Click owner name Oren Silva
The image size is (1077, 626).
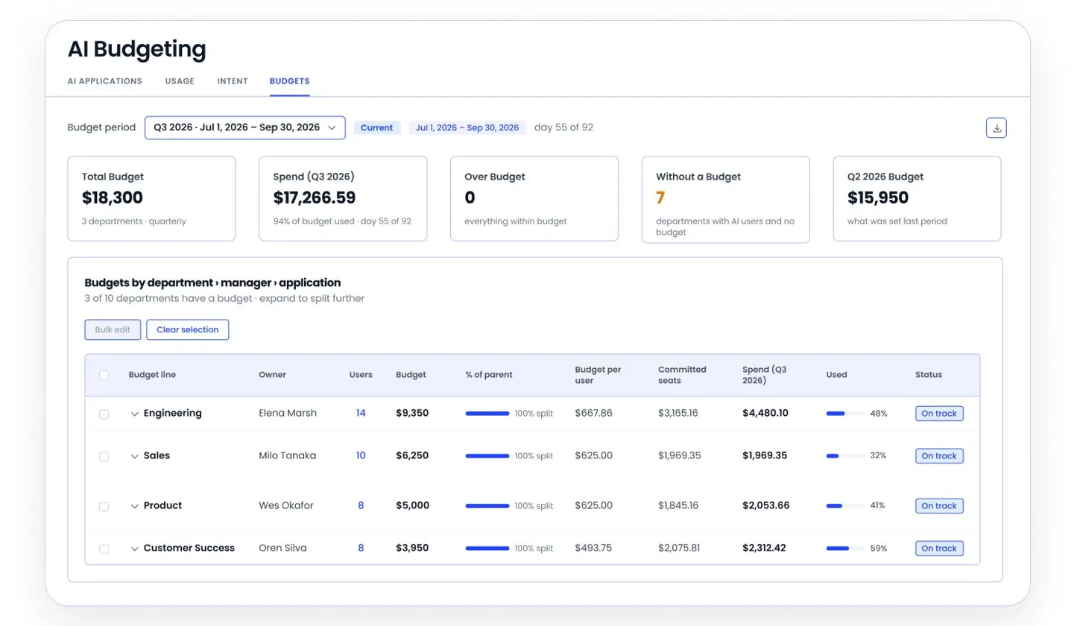[x=282, y=548]
